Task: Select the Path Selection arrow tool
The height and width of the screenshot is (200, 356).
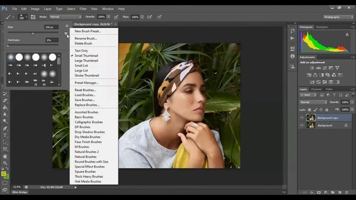Action: coord(5,142)
